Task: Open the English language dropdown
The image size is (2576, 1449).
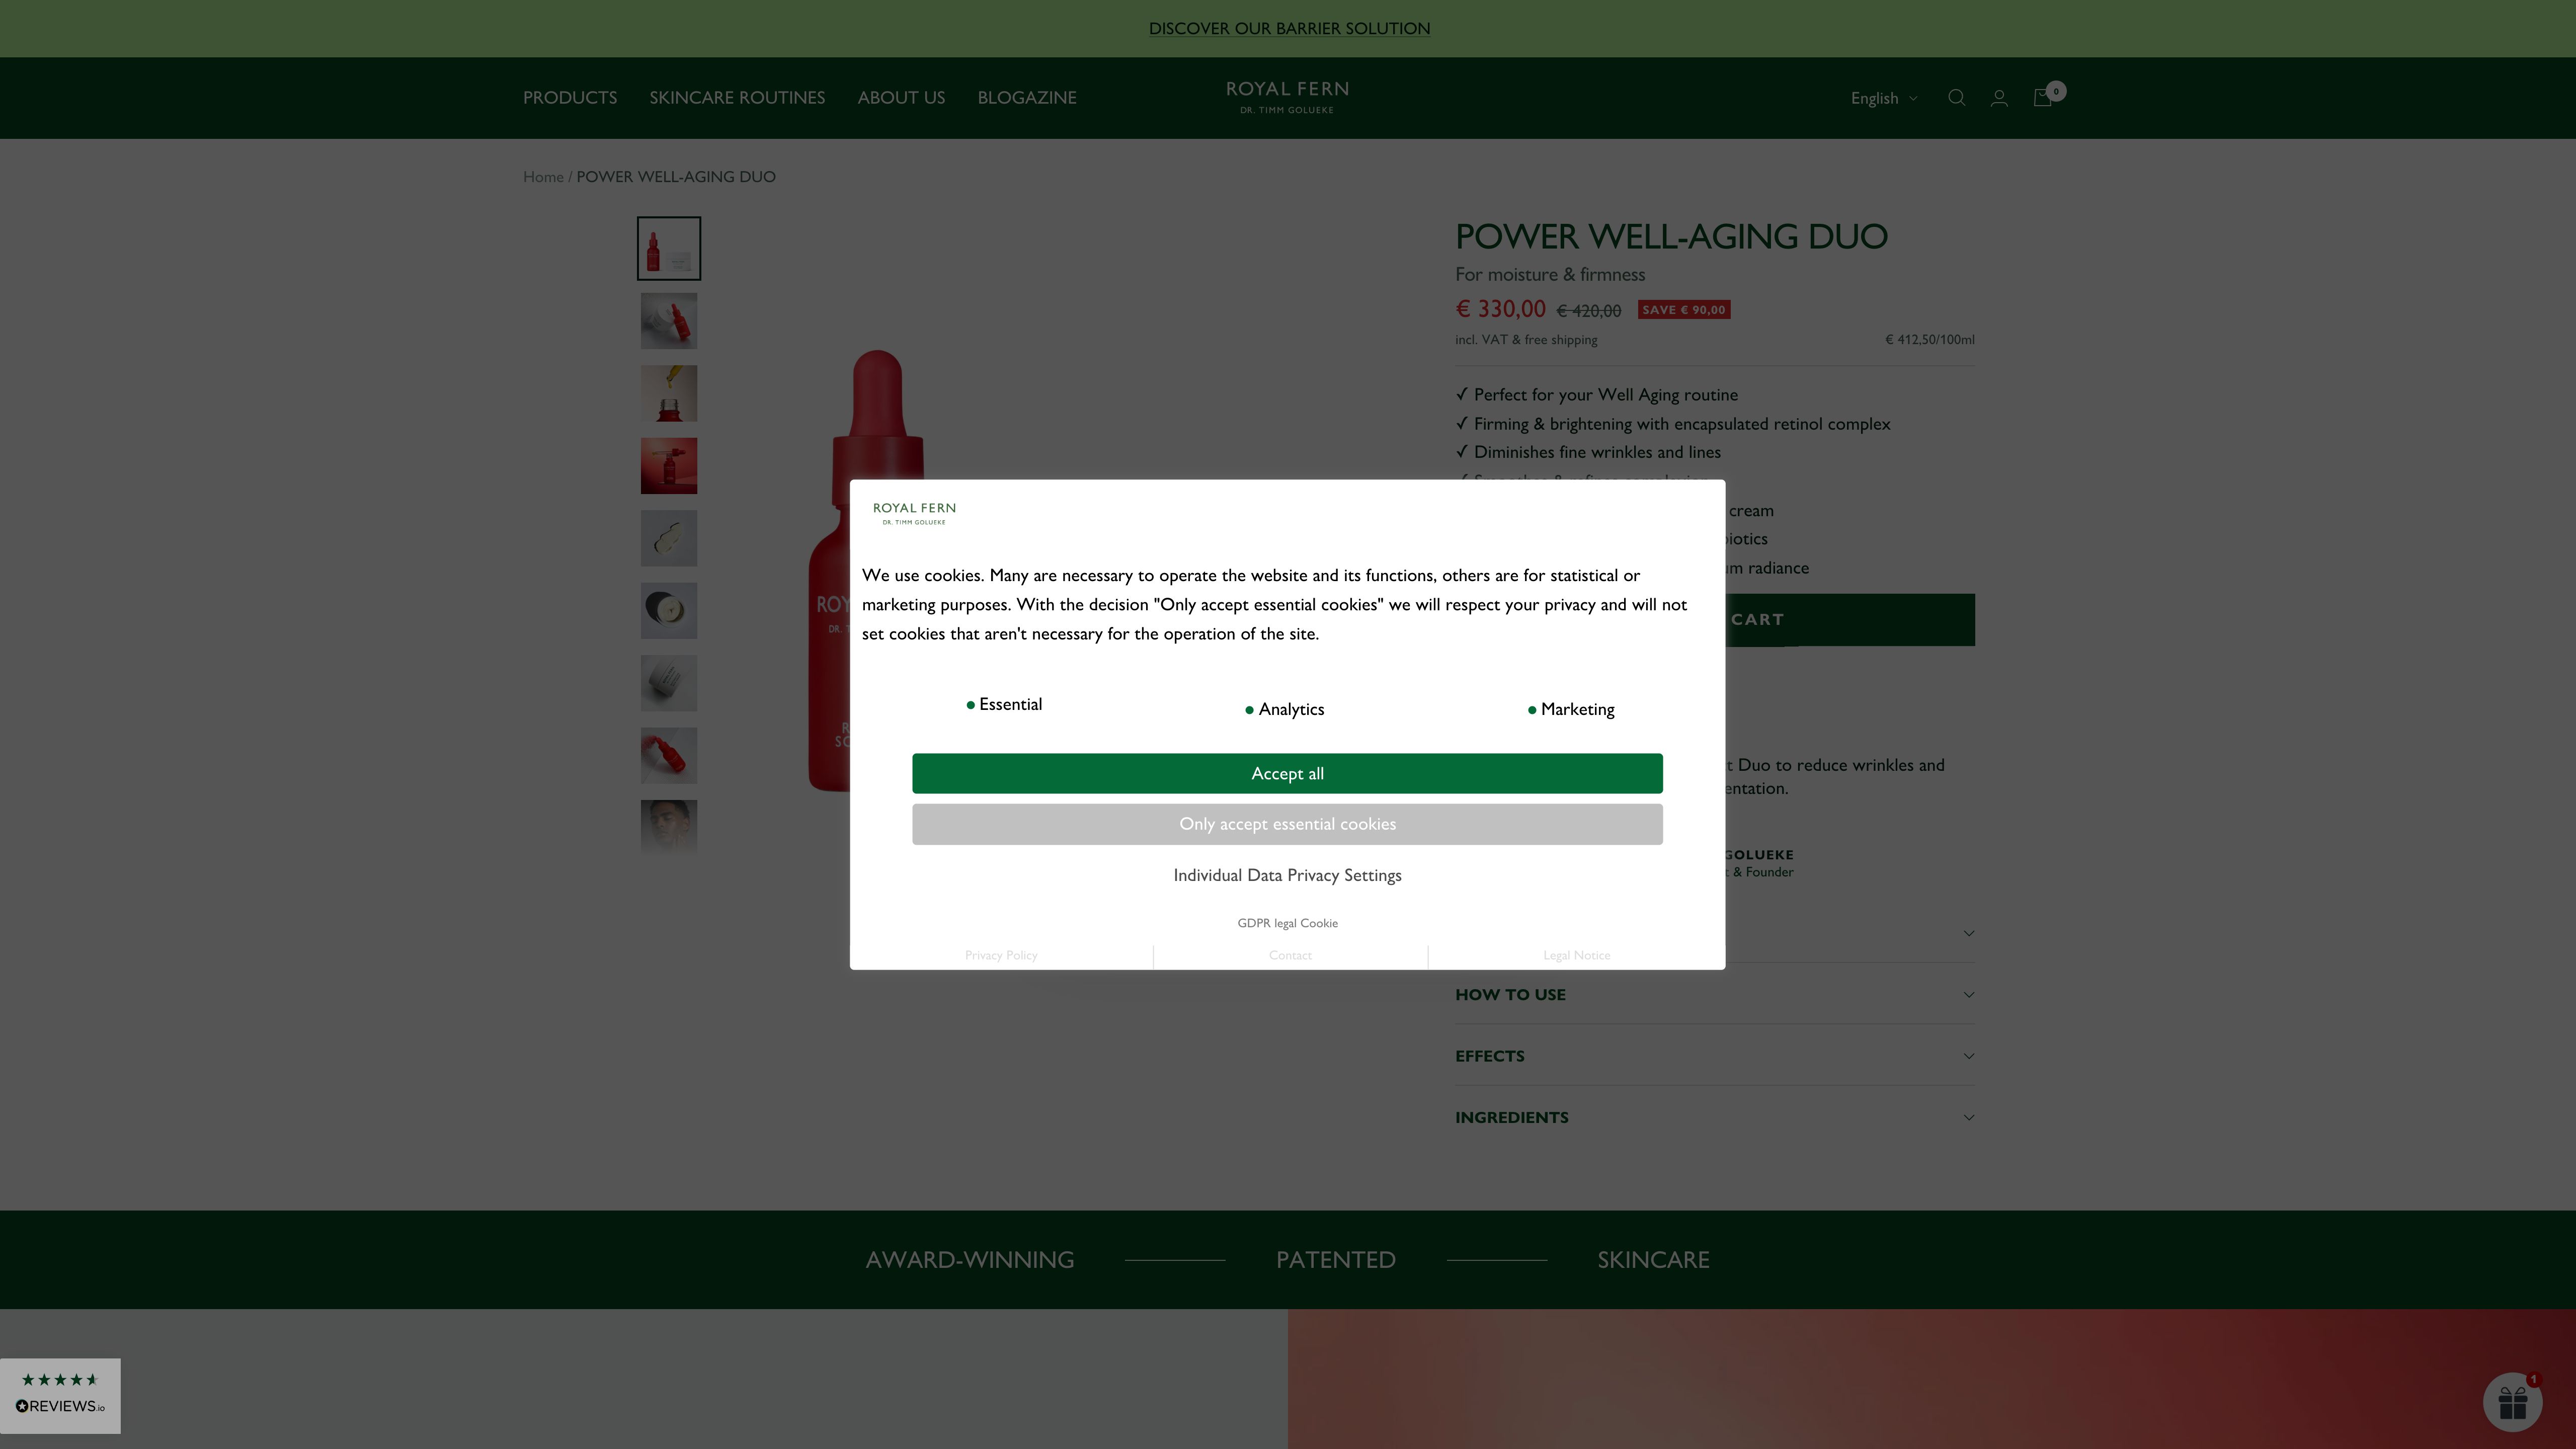Action: [1883, 98]
